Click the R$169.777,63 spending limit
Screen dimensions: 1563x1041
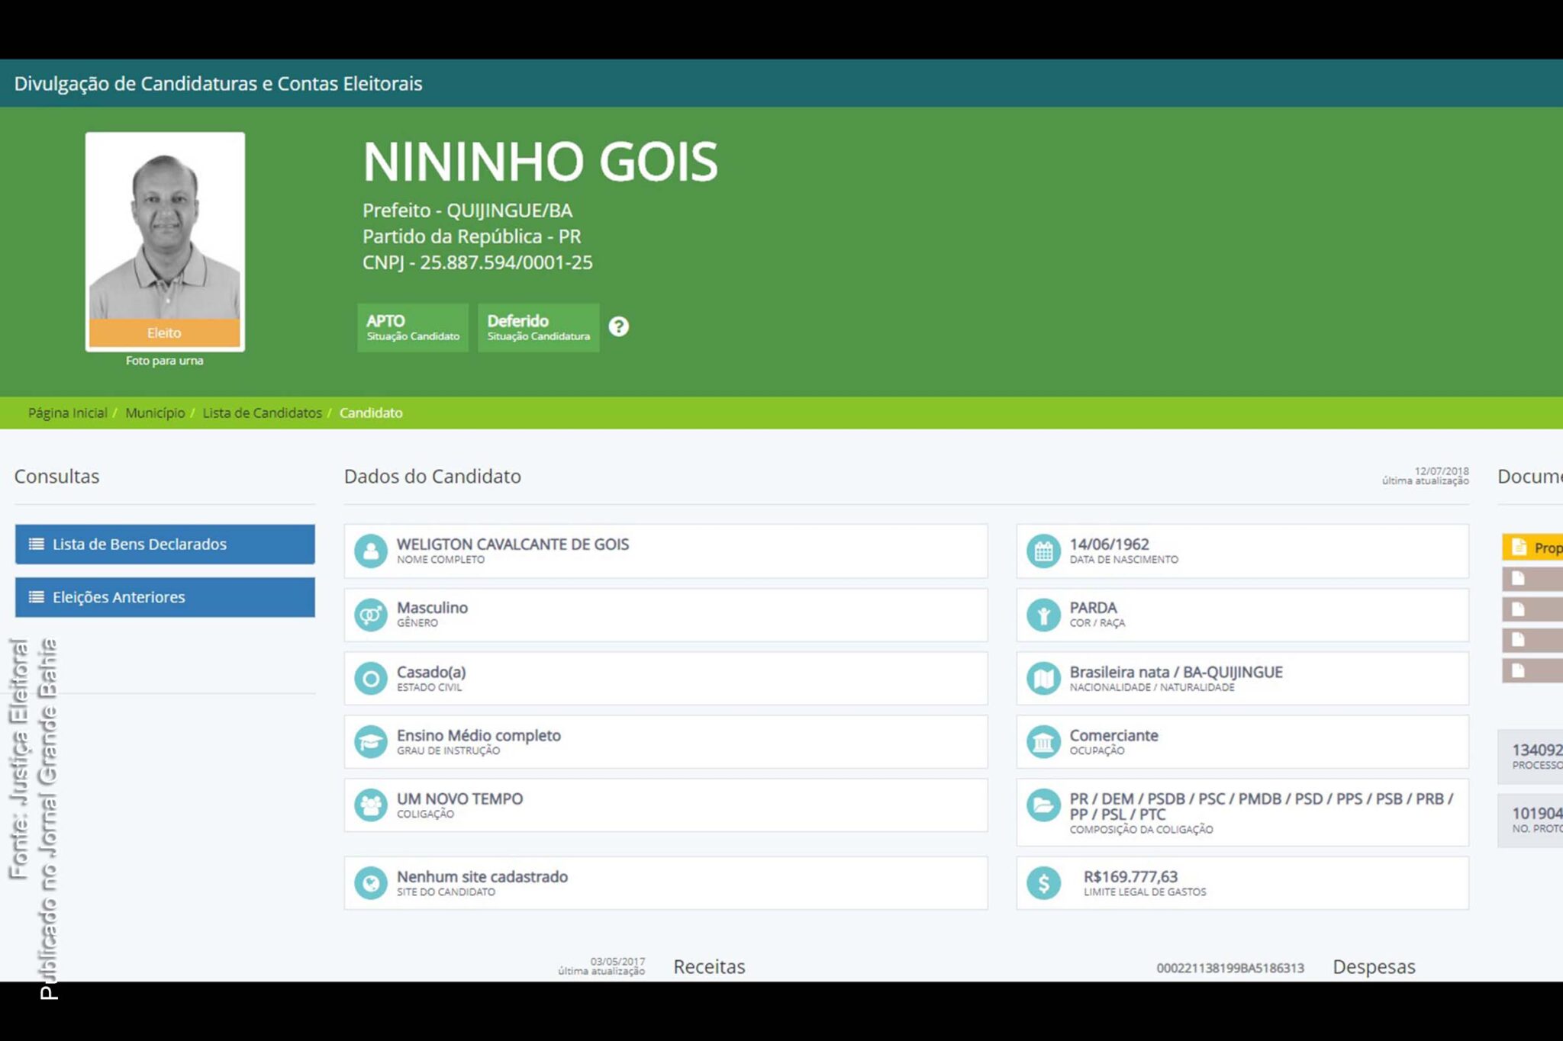click(x=1130, y=876)
